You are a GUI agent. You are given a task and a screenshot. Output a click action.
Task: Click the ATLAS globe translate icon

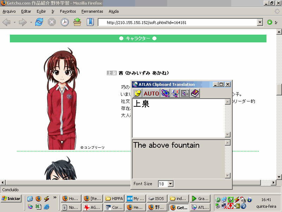(165, 93)
